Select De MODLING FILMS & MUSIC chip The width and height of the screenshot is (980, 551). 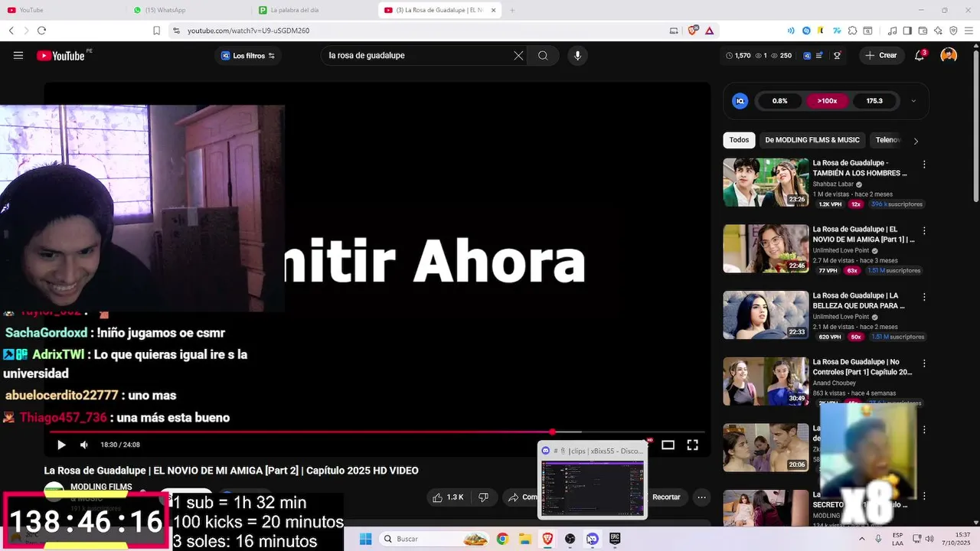coord(812,140)
